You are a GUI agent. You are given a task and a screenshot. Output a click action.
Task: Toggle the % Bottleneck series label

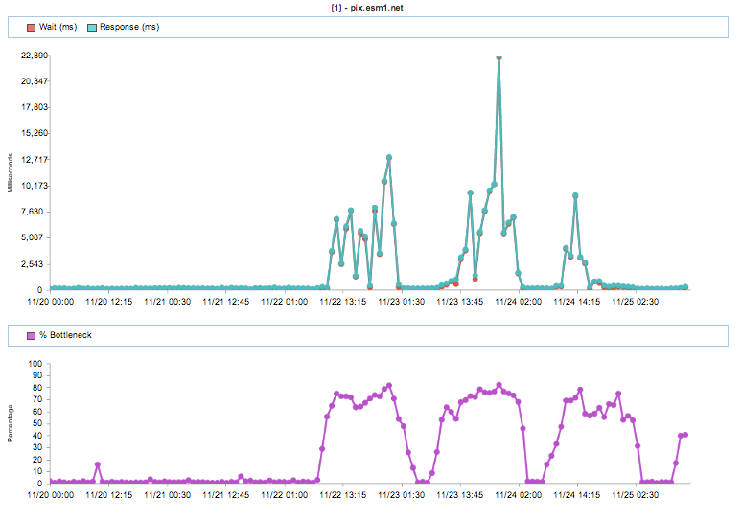pyautogui.click(x=66, y=335)
